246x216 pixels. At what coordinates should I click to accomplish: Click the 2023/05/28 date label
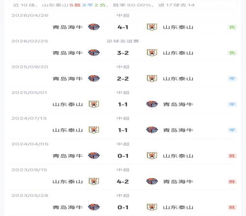click(x=30, y=195)
